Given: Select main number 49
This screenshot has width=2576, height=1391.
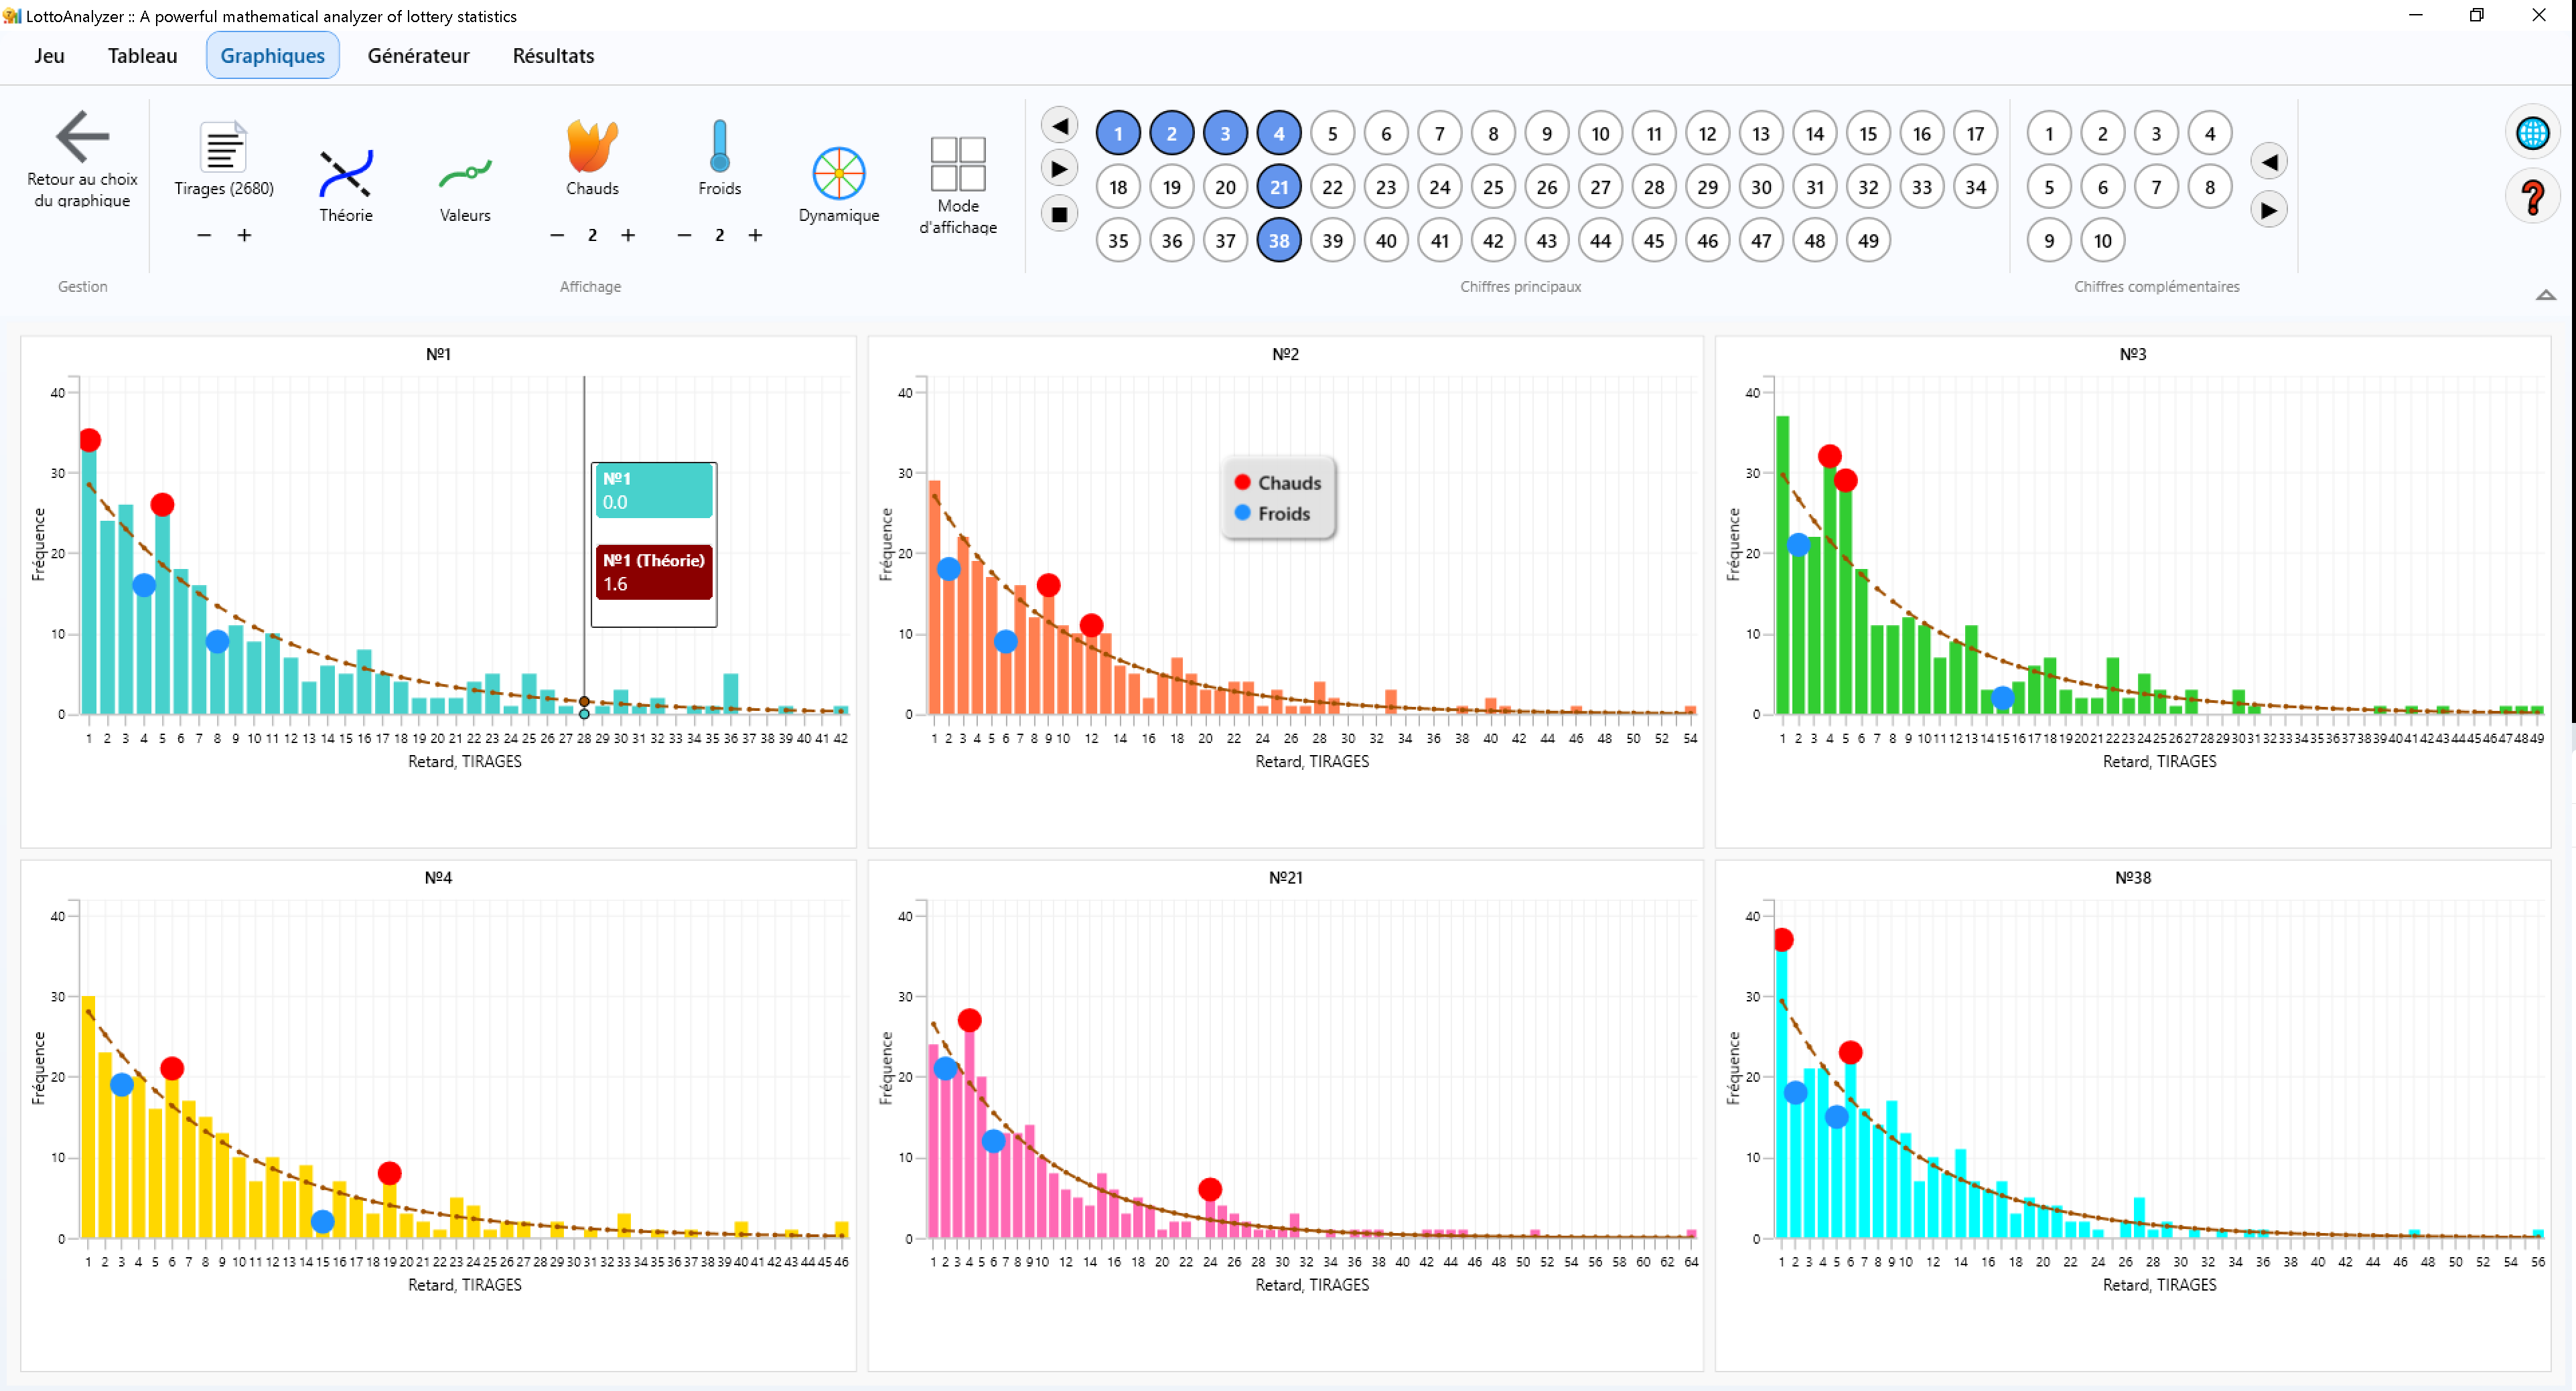Looking at the screenshot, I should pos(1867,241).
